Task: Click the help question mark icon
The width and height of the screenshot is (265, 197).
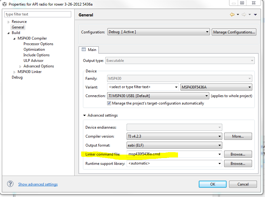Action: pyautogui.click(x=10, y=184)
